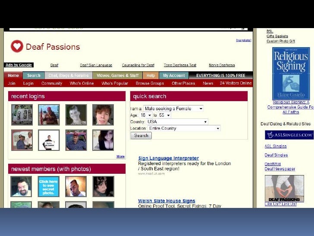The image size is (314, 236).
Task: Open the Counseling for Deaf ad link
Action: point(138,65)
